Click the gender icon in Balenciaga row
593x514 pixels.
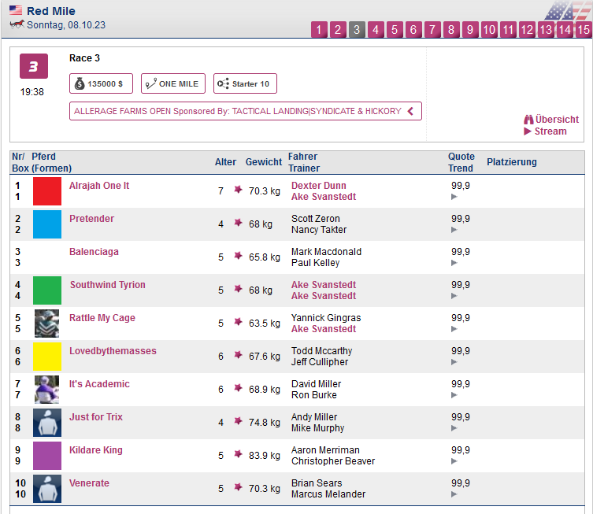[238, 256]
